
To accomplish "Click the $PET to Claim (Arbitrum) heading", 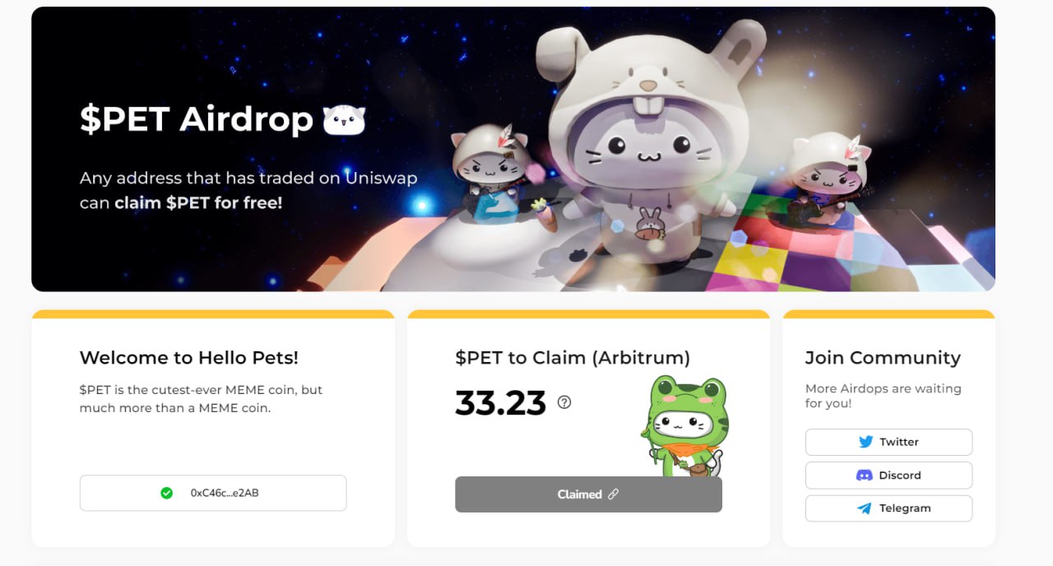I will (x=573, y=358).
